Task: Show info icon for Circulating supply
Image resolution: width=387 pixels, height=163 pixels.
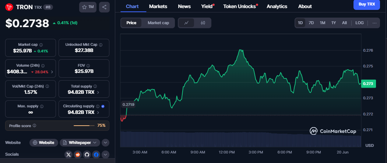Action: [98, 106]
